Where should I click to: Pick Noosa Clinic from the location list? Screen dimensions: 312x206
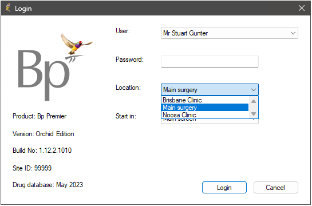(205, 115)
